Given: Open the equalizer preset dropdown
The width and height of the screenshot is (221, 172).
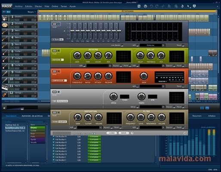Looking at the screenshot, I should coord(163,45).
